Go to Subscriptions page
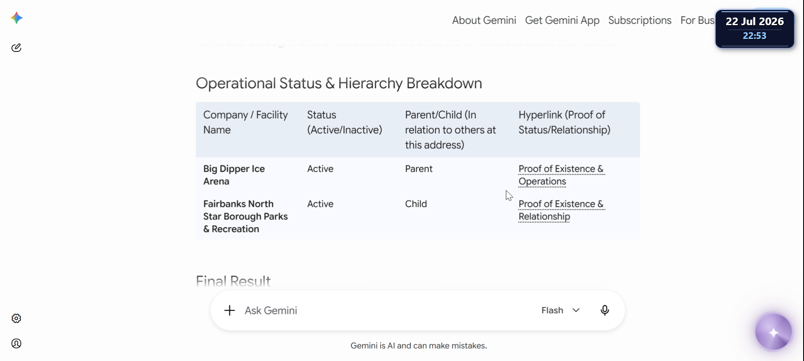Screen dimensions: 804x361 (x=640, y=21)
